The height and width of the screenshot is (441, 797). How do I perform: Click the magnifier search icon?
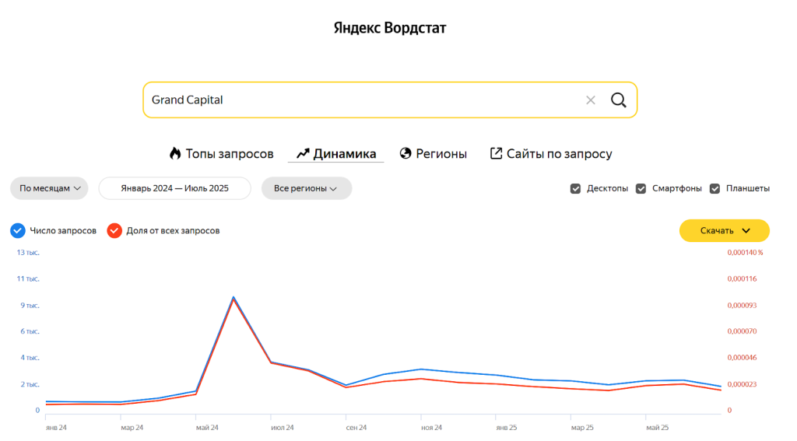tap(618, 100)
